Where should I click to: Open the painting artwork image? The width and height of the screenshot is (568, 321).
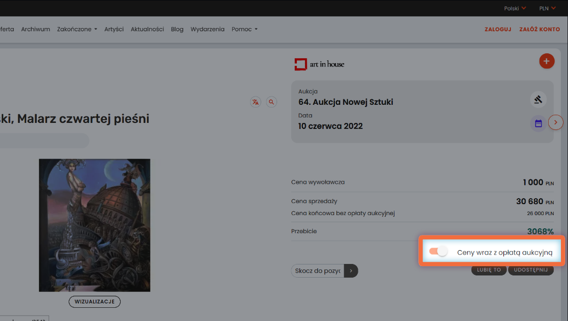[x=94, y=225]
